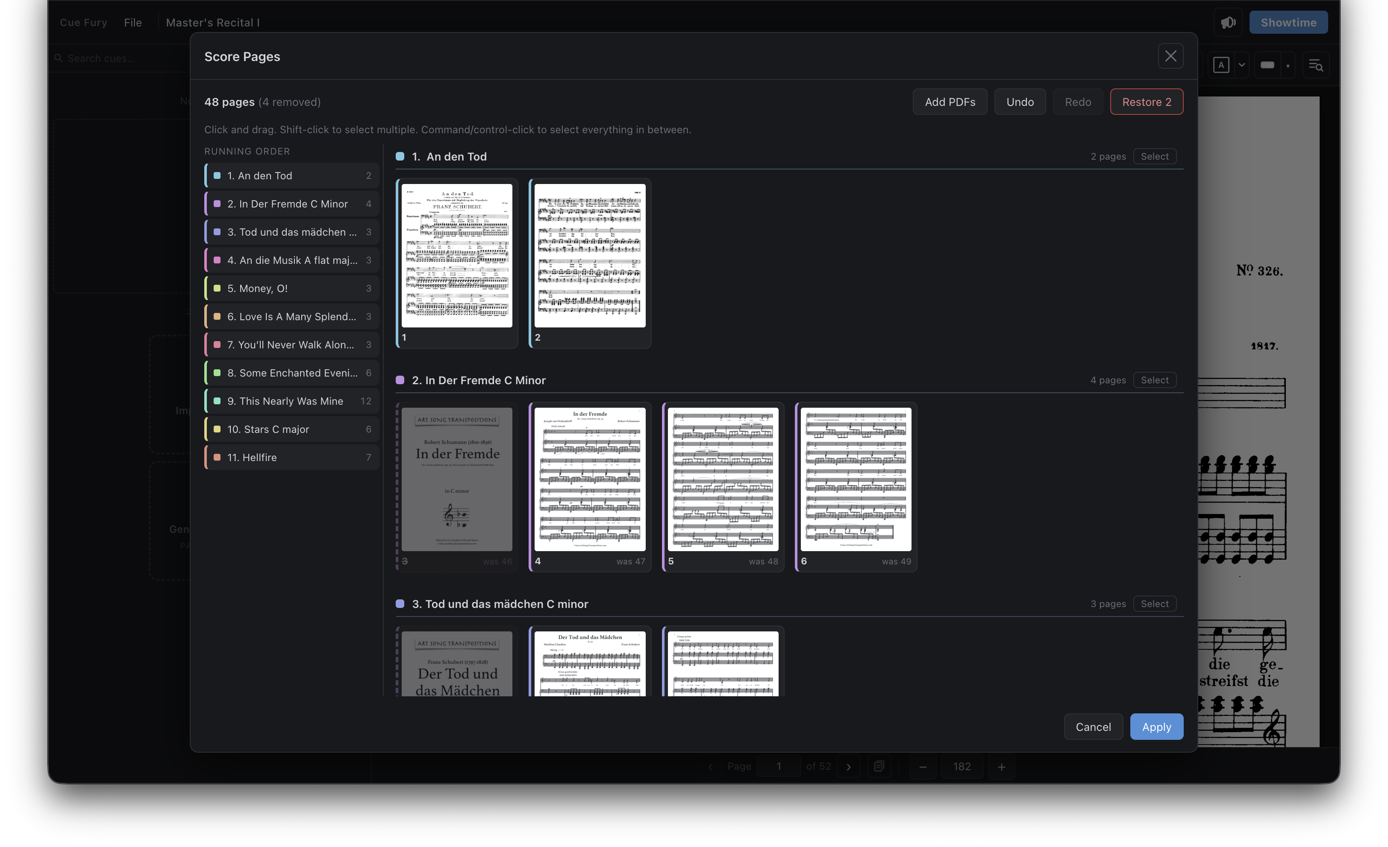This screenshot has width=1388, height=847.
Task: Click the purple color marker beside the In Der Fremde section heading
Action: (x=400, y=380)
